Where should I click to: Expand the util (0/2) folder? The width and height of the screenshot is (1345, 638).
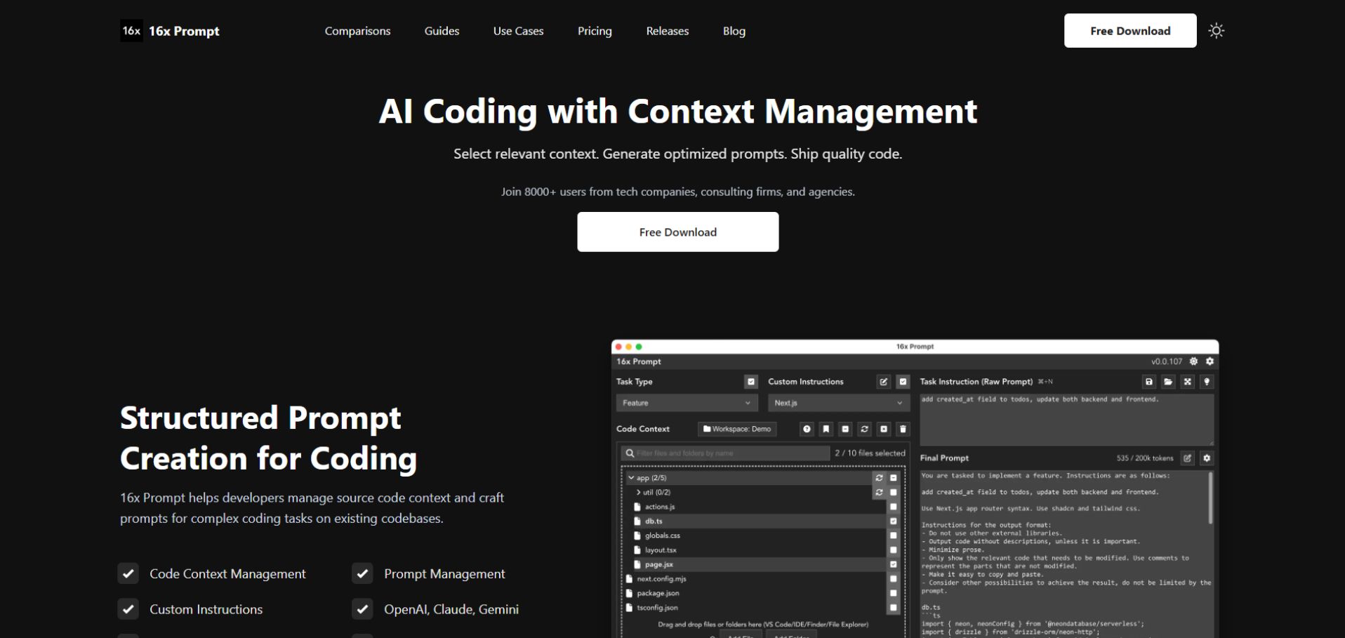[638, 493]
